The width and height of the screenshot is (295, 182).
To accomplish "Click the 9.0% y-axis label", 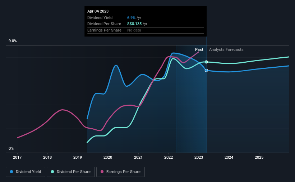I will (x=13, y=41).
